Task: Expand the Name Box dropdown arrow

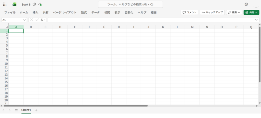Action: point(24,20)
